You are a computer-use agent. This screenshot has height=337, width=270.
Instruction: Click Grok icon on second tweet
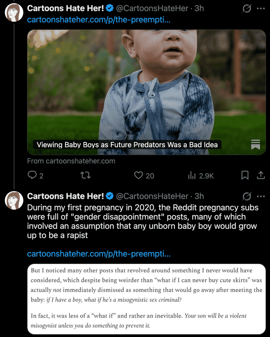point(247,197)
